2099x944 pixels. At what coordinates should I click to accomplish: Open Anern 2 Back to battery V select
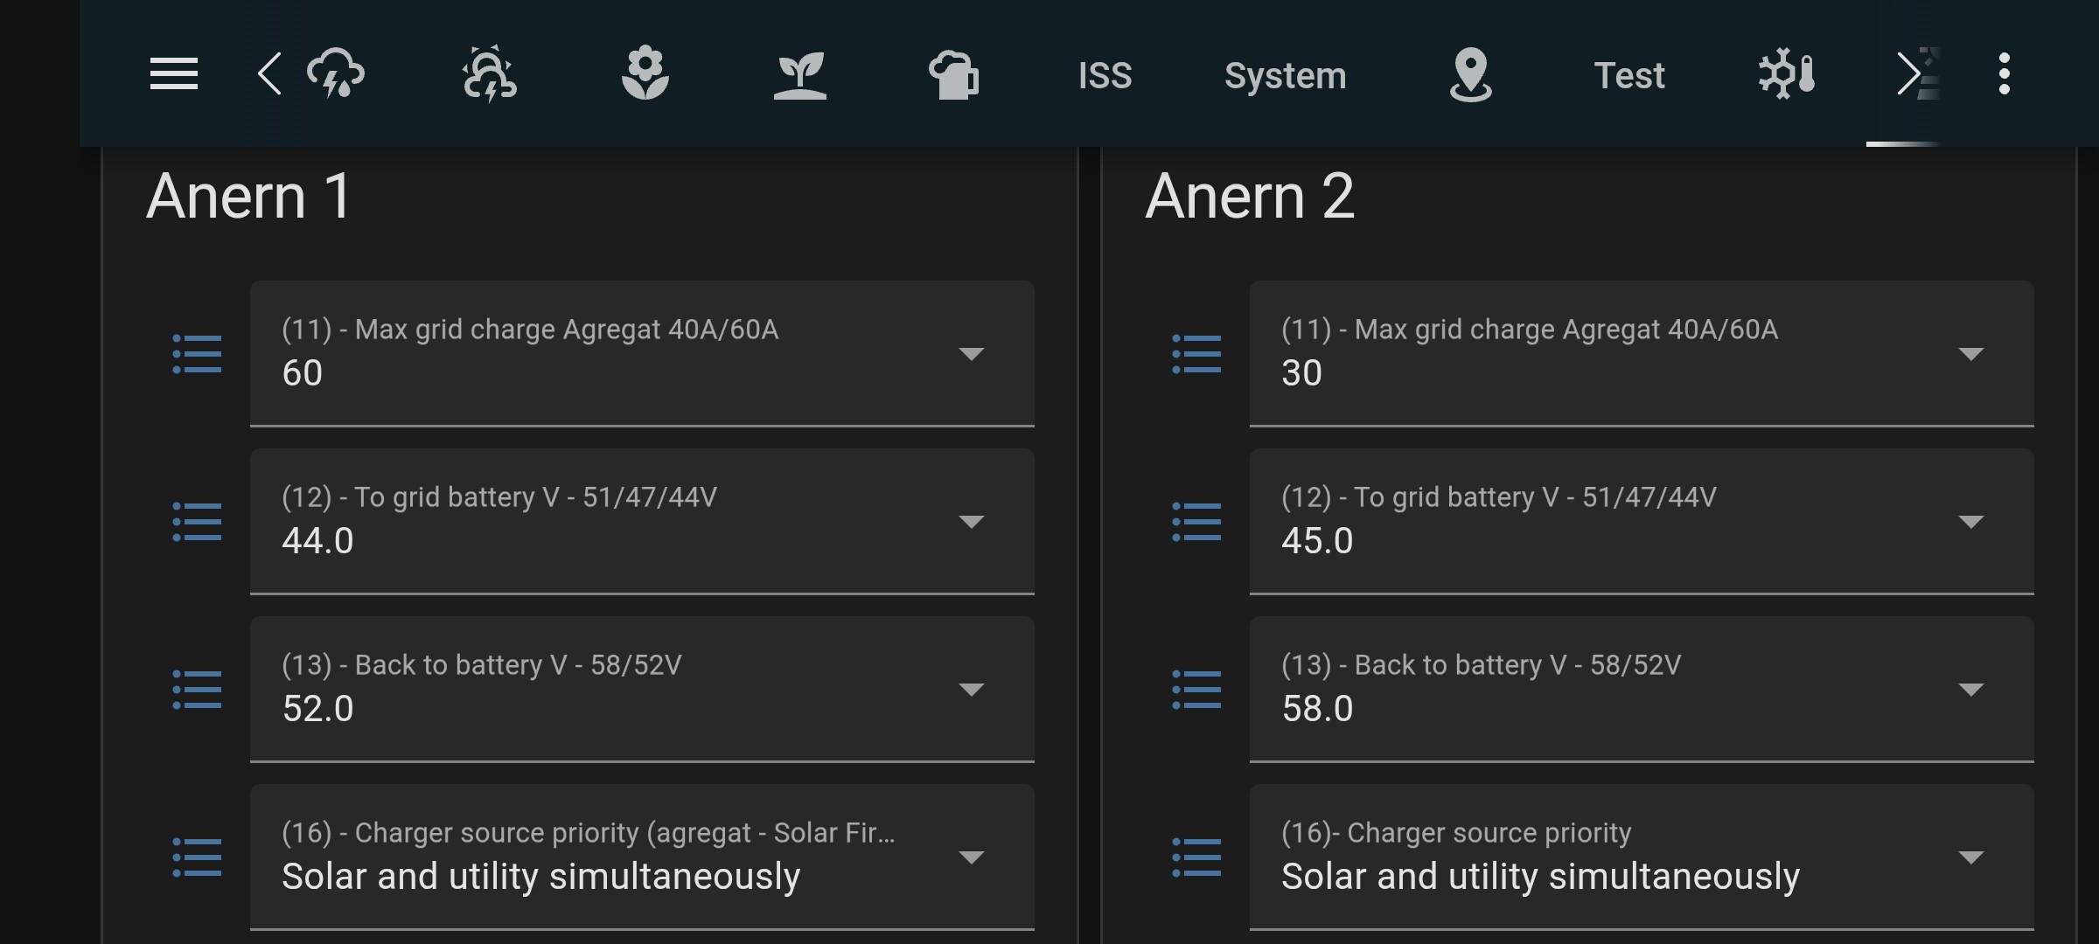point(1641,689)
